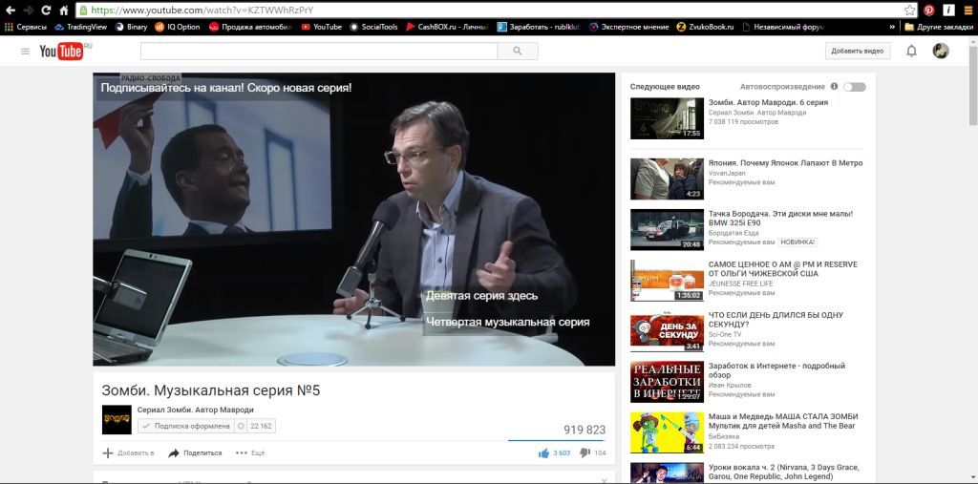Image resolution: width=978 pixels, height=484 pixels.
Task: Open YouTube bookmark in bookmarks bar
Action: (x=321, y=27)
